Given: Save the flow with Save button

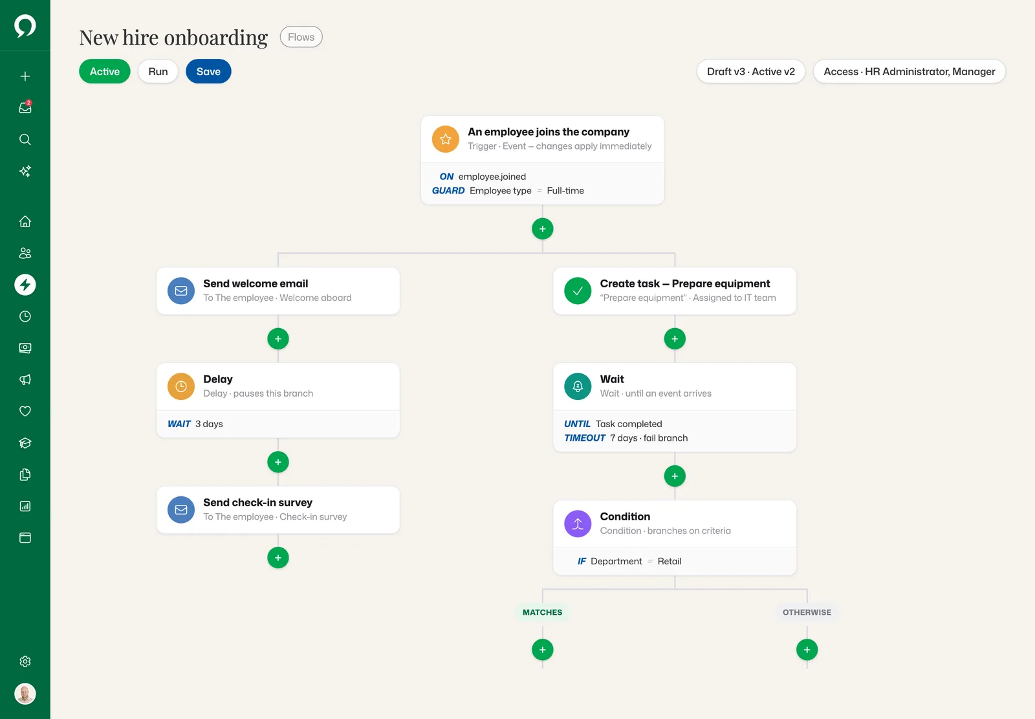Looking at the screenshot, I should [208, 71].
